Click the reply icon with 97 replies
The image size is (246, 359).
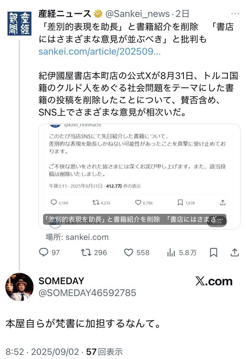coord(44,252)
